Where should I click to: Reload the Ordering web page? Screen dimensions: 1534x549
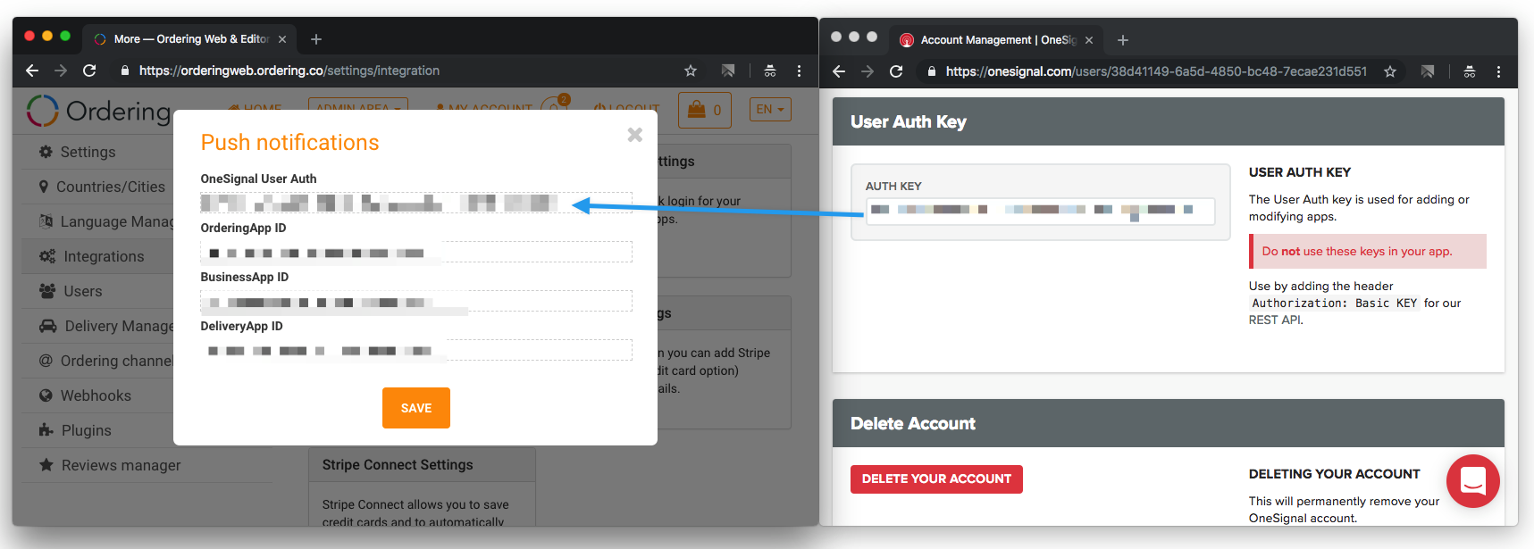point(89,71)
